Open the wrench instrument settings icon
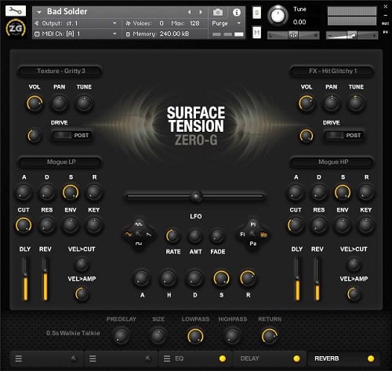 click(16, 11)
